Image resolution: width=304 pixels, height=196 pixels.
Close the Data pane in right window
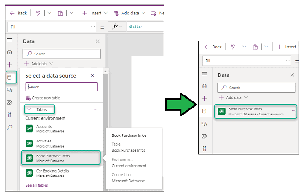tap(292, 75)
